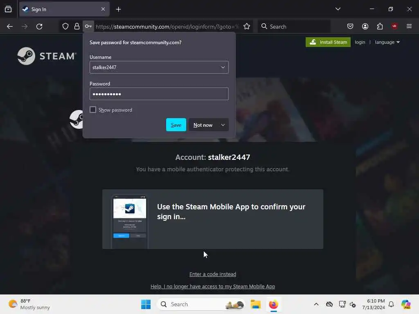This screenshot has width=419, height=314.
Task: Close the Sign In tab
Action: pyautogui.click(x=103, y=9)
